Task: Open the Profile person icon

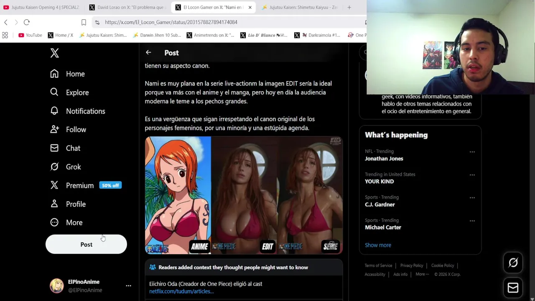Action: coord(54,204)
